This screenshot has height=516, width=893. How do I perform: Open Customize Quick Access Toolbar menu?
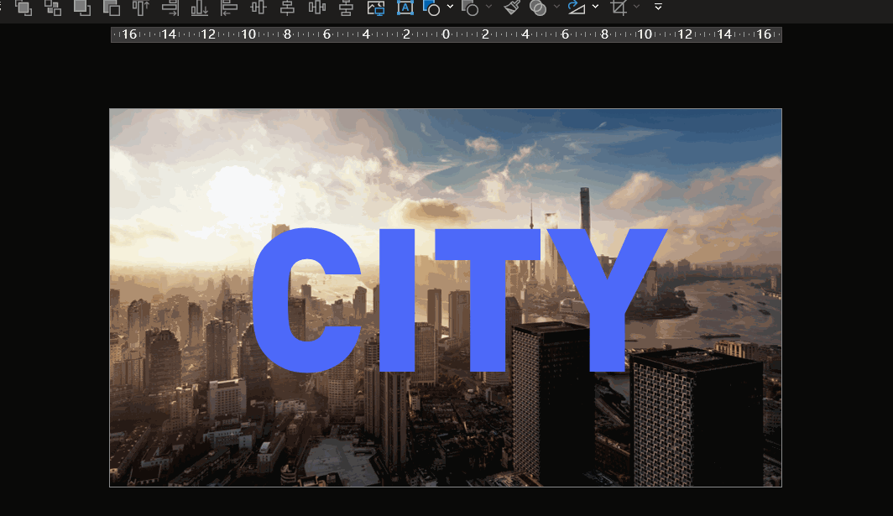[x=658, y=7]
